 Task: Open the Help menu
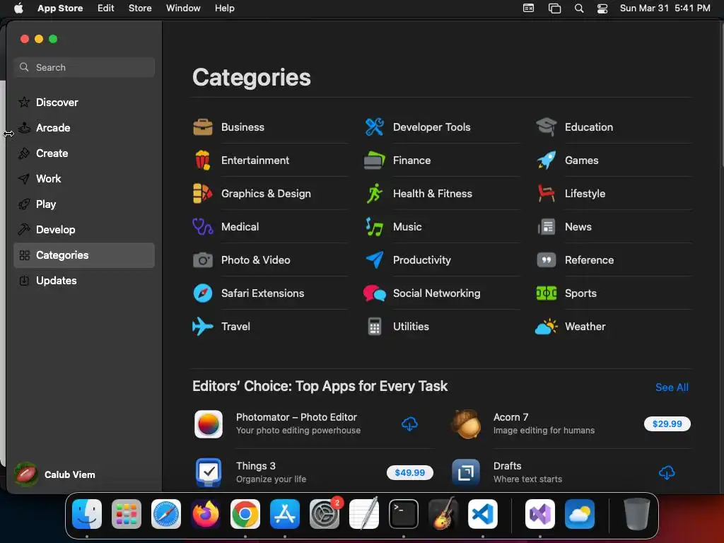click(224, 8)
